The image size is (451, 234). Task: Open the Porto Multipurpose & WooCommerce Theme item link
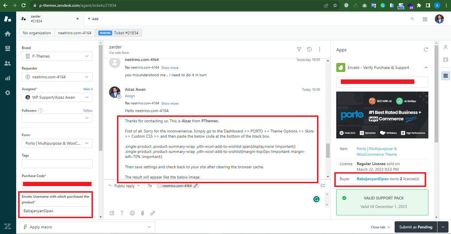click(x=377, y=151)
